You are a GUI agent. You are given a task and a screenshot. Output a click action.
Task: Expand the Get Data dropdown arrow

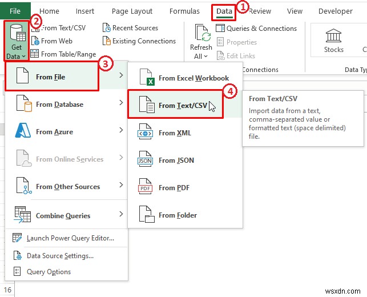[x=23, y=57]
